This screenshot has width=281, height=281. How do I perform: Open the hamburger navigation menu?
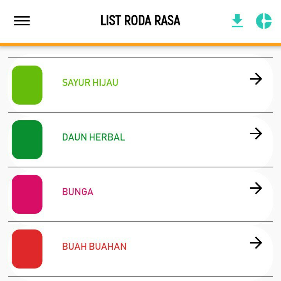[x=22, y=21]
